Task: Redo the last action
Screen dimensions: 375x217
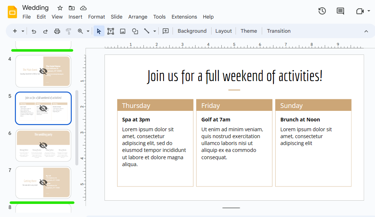Action: click(45, 31)
